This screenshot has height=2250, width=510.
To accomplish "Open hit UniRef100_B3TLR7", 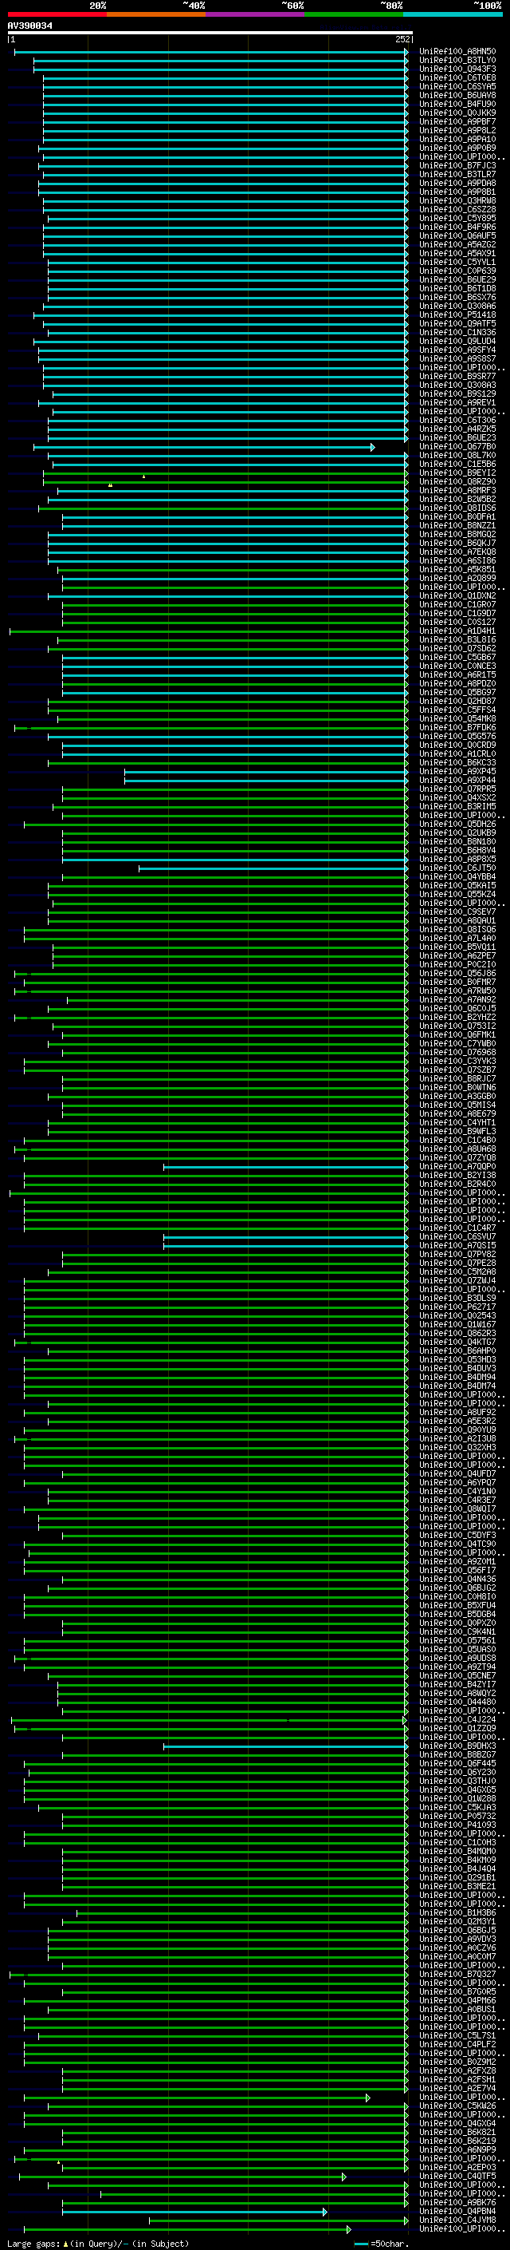I will pos(457,174).
